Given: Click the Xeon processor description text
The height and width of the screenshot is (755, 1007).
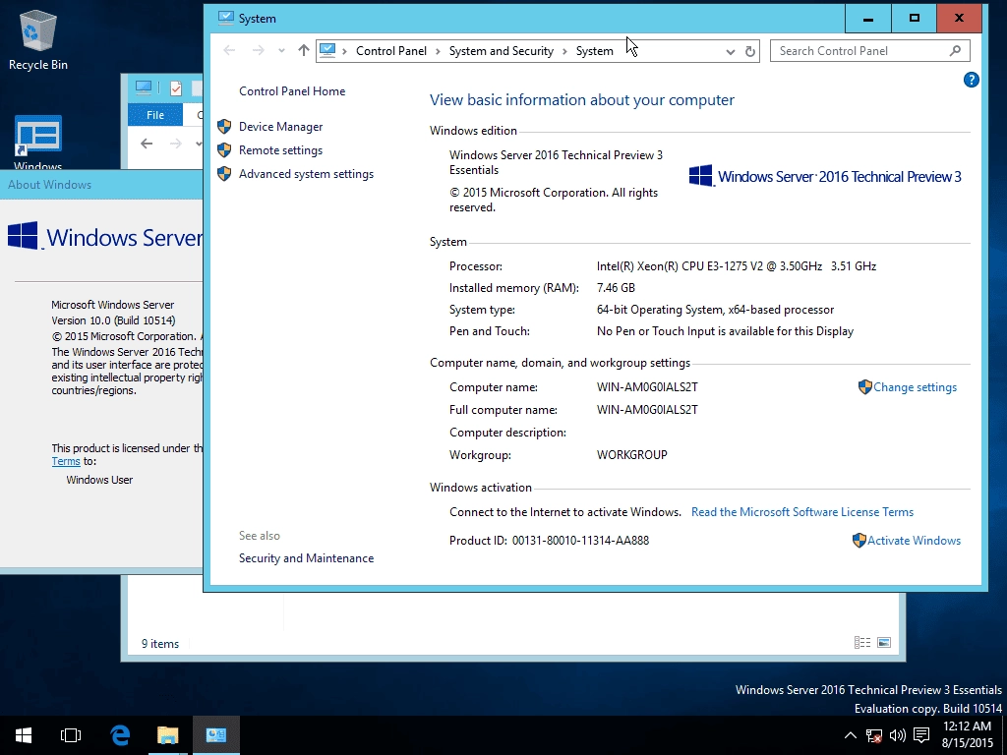Looking at the screenshot, I should click(x=736, y=265).
